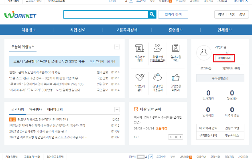Open the 인천시 노인일자리 news article
The width and height of the screenshot is (252, 160).
coord(35,72)
